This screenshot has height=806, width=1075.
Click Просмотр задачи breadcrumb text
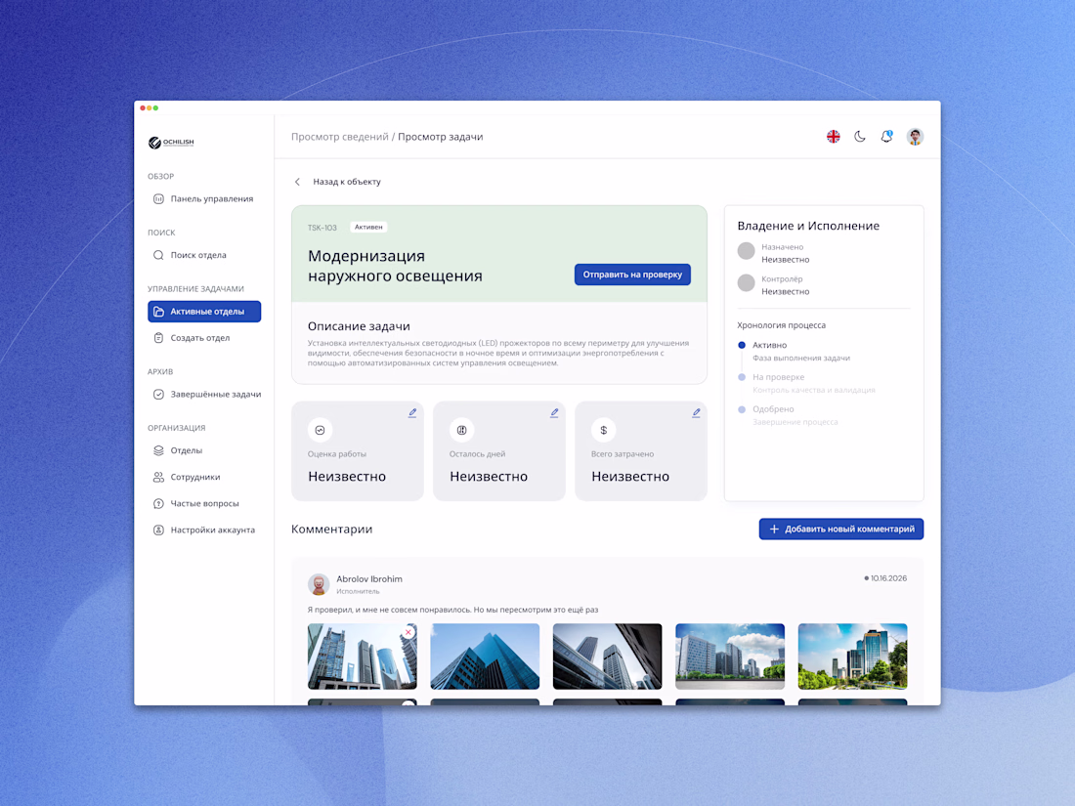coord(440,137)
